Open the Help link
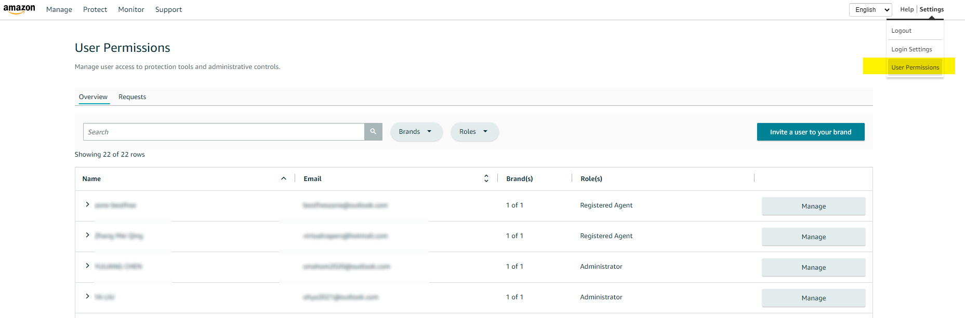This screenshot has height=318, width=965. click(907, 9)
